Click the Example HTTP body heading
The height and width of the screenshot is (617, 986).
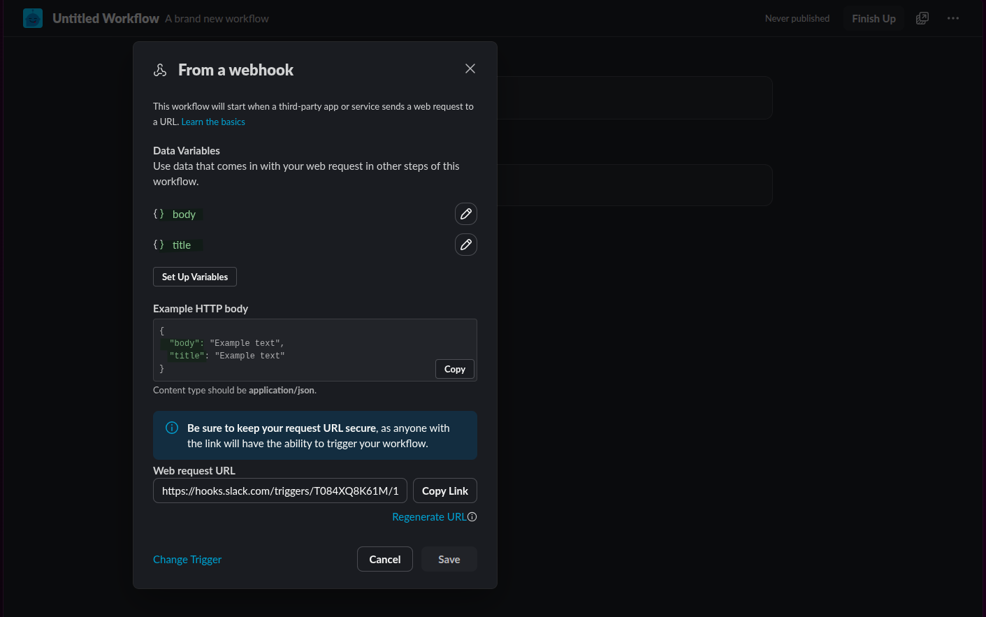click(x=201, y=309)
